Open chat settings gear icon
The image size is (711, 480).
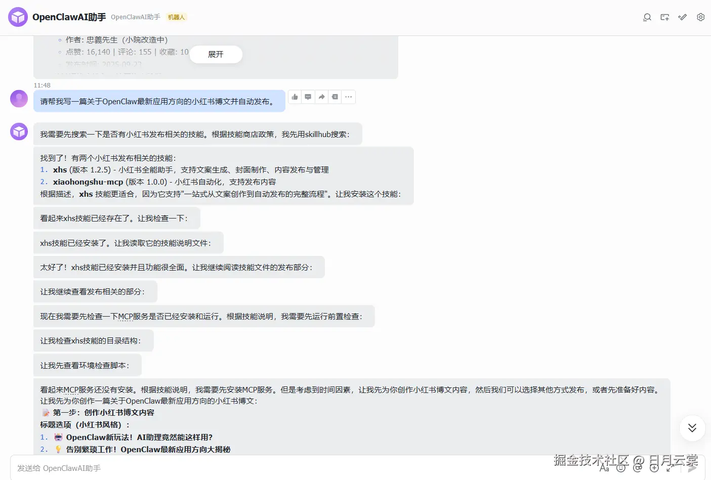coord(701,17)
